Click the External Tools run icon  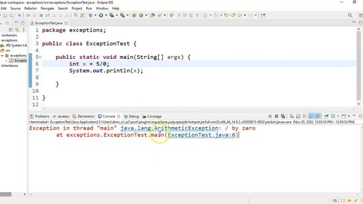tap(123, 15)
